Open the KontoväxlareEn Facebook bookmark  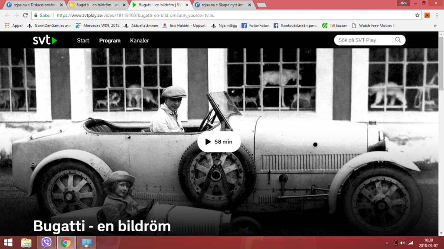tap(296, 26)
